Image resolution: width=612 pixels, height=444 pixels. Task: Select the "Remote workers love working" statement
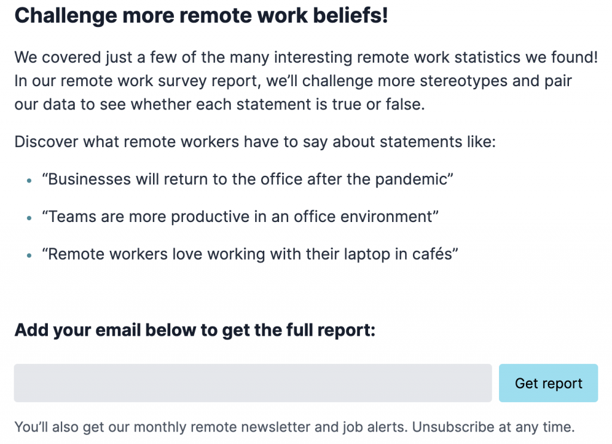250,254
